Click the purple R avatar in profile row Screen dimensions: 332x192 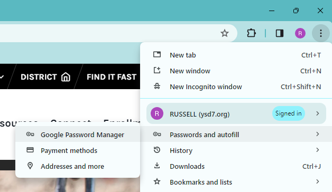pyautogui.click(x=157, y=113)
